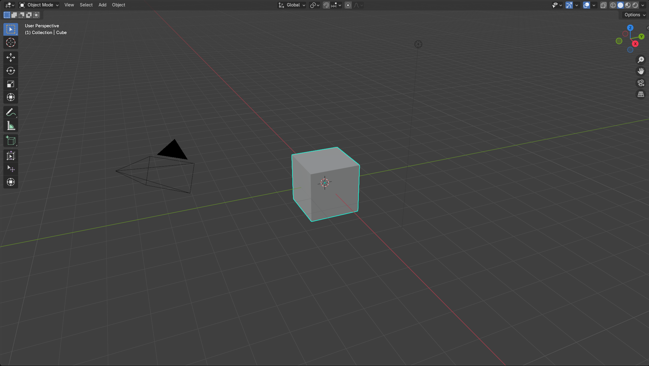Switch perspective/orthographic grid icon

click(641, 94)
